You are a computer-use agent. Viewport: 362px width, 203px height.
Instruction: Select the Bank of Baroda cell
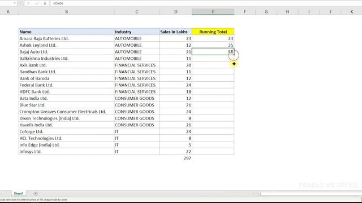pyautogui.click(x=66, y=78)
